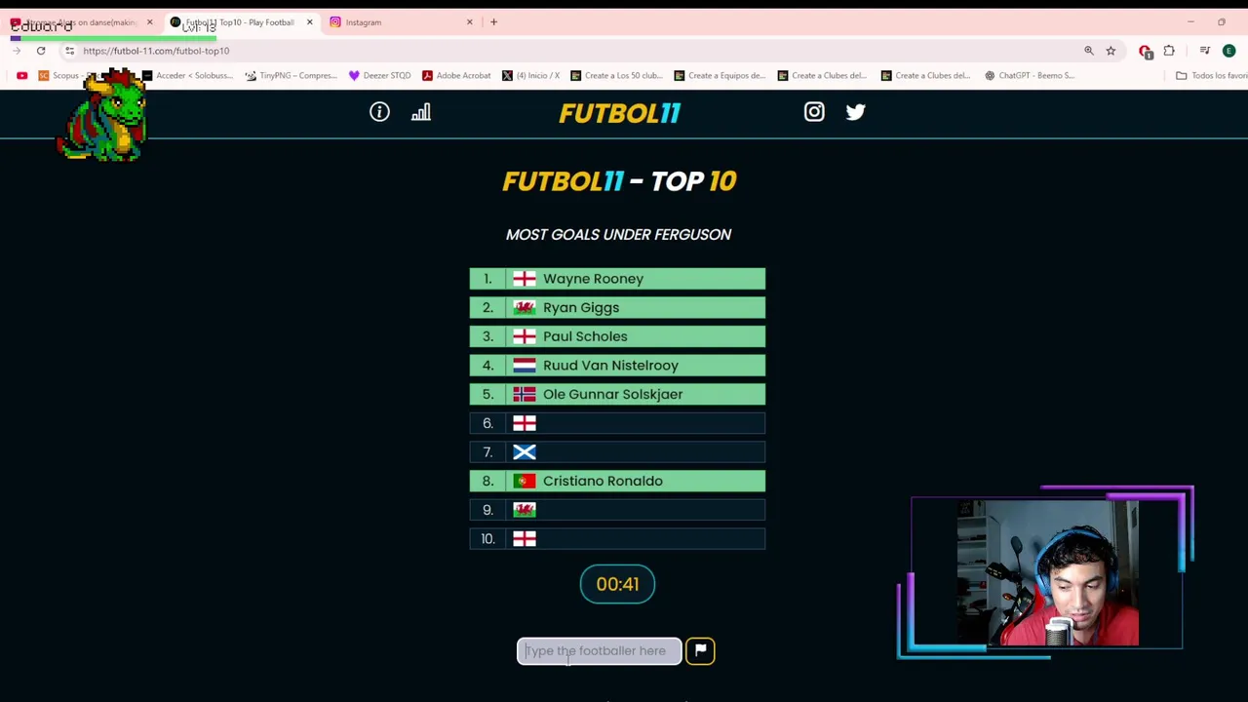Click the address bar URL

156,51
